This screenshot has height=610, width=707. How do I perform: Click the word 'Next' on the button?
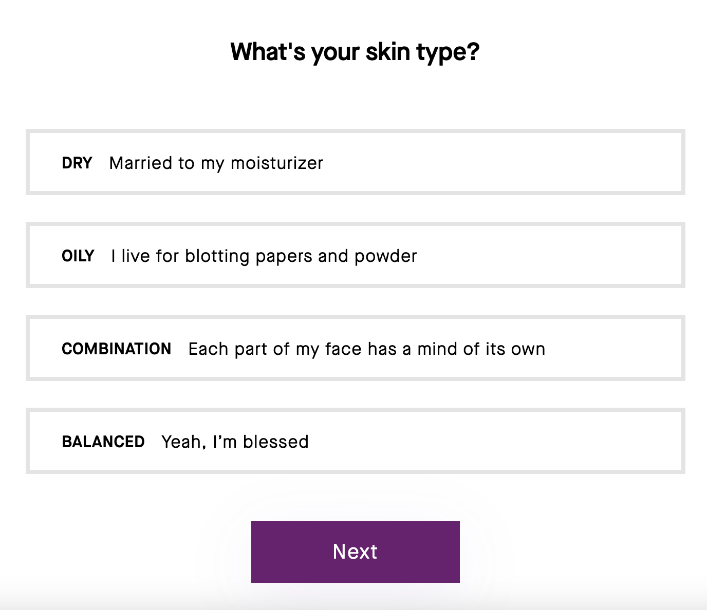[355, 552]
